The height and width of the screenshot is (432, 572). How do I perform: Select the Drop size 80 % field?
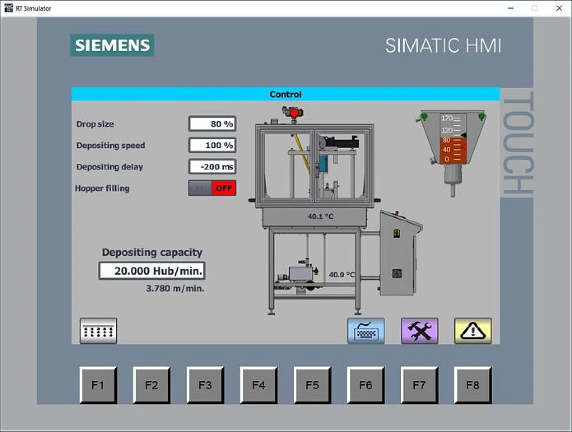coord(212,124)
